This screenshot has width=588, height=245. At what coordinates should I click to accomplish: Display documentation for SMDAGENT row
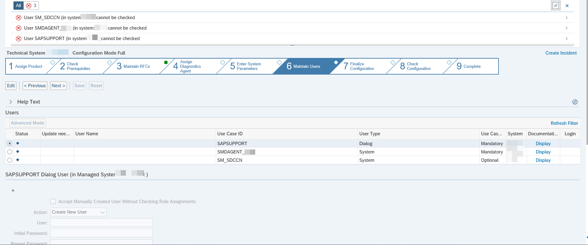(x=543, y=152)
